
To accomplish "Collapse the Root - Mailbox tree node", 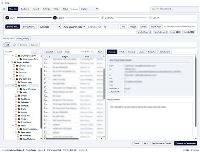I will 9,62.
